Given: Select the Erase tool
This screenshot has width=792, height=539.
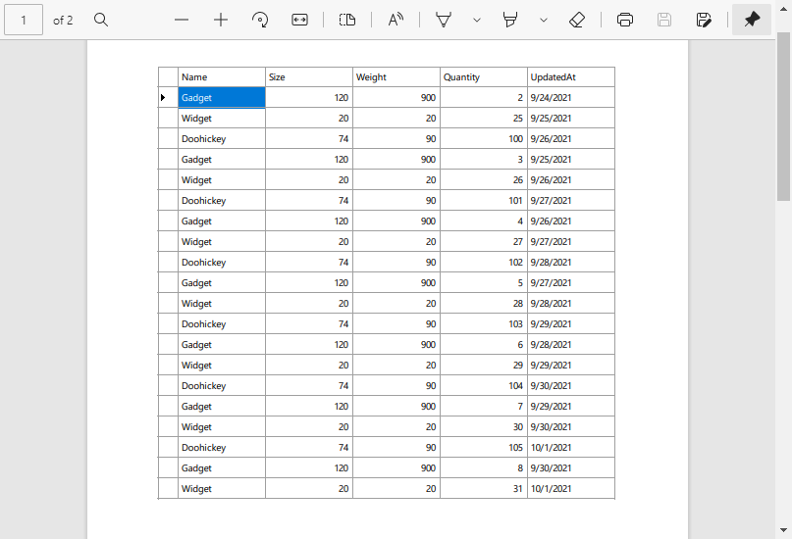Looking at the screenshot, I should [577, 20].
